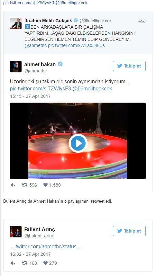Play the video in ahmet hakan's tweet

[x=78, y=143]
